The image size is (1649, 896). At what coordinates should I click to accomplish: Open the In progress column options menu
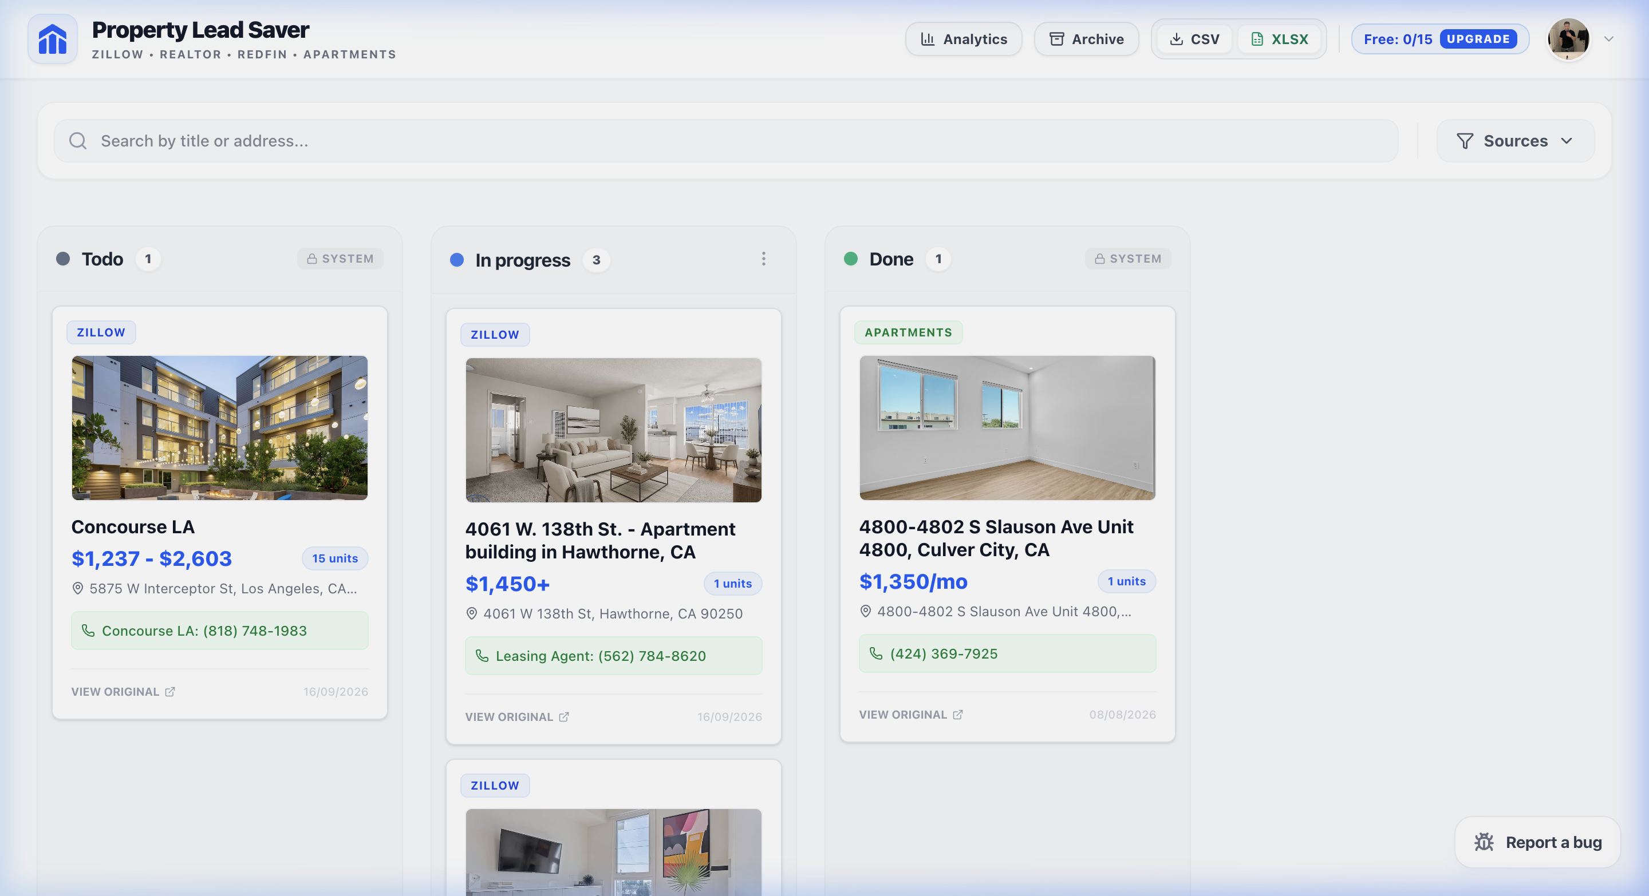click(x=764, y=259)
